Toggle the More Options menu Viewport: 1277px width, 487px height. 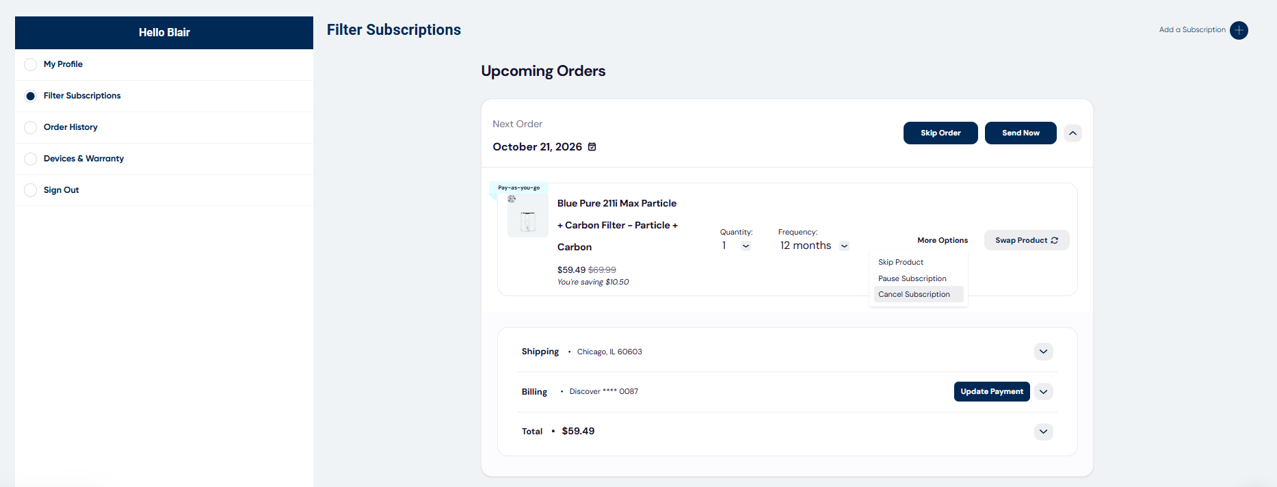click(943, 240)
